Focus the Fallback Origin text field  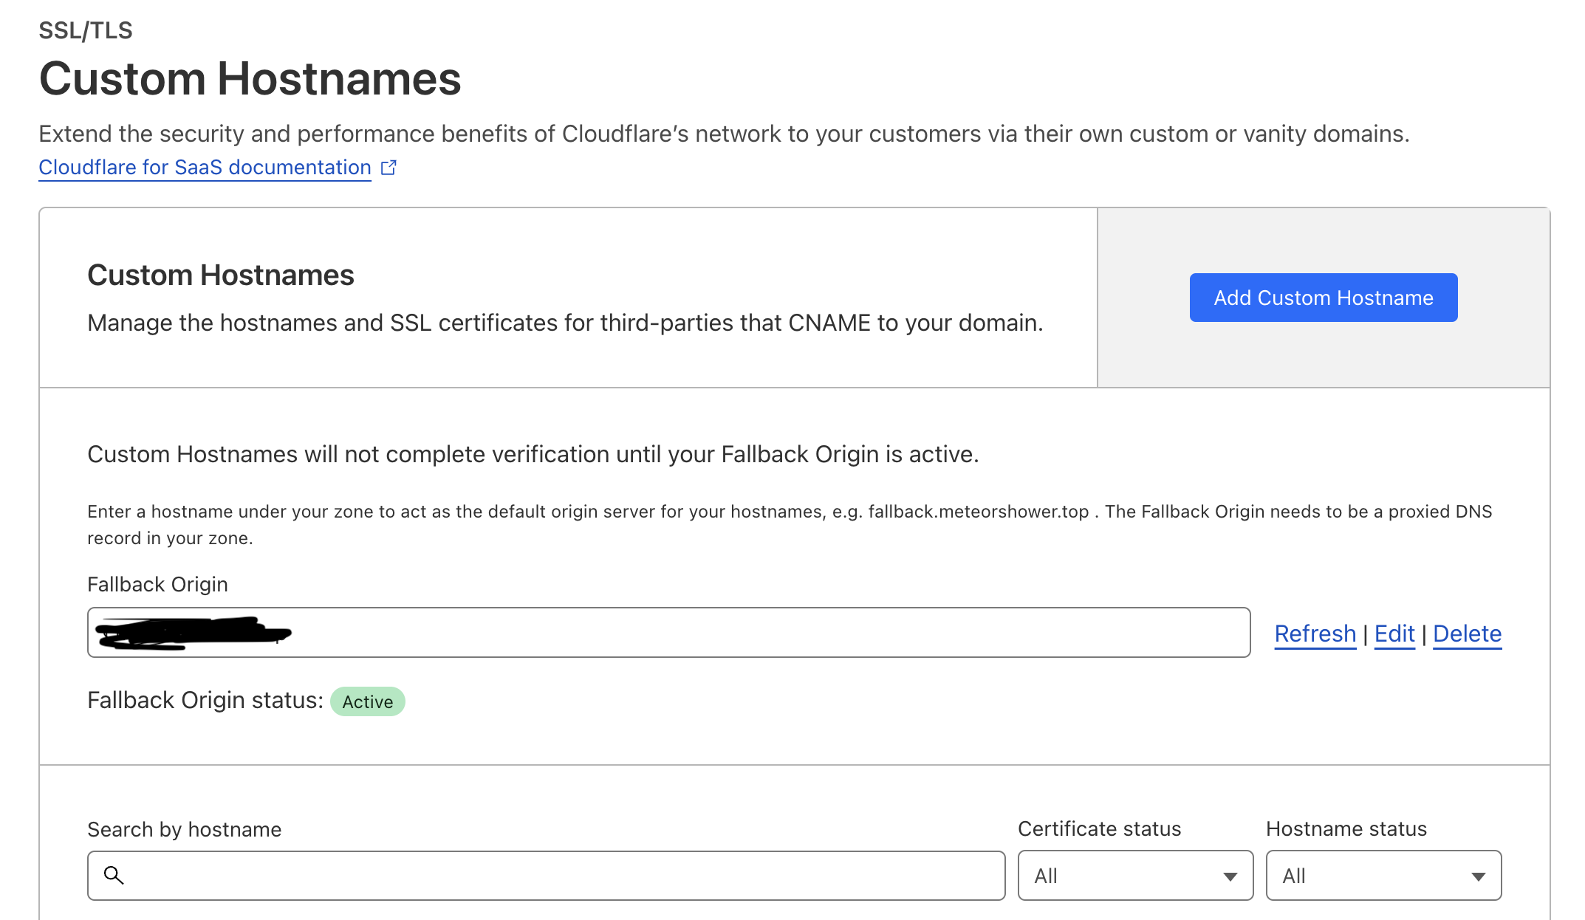coord(668,632)
